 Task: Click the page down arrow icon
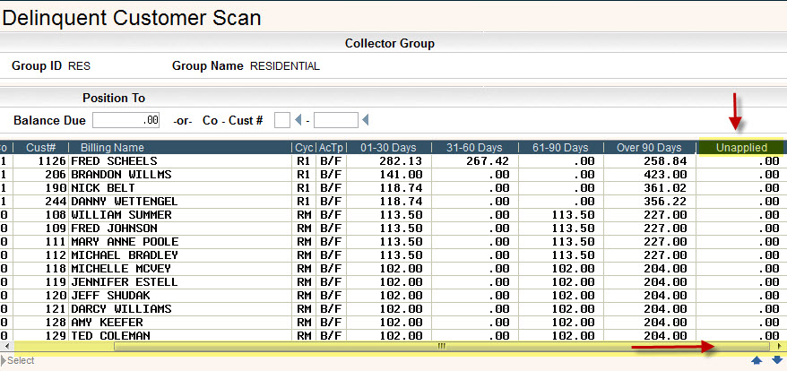pyautogui.click(x=777, y=360)
